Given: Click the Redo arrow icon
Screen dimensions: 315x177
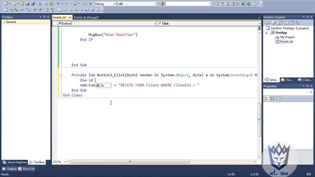Looking at the screenshot, I should [x=66, y=4].
